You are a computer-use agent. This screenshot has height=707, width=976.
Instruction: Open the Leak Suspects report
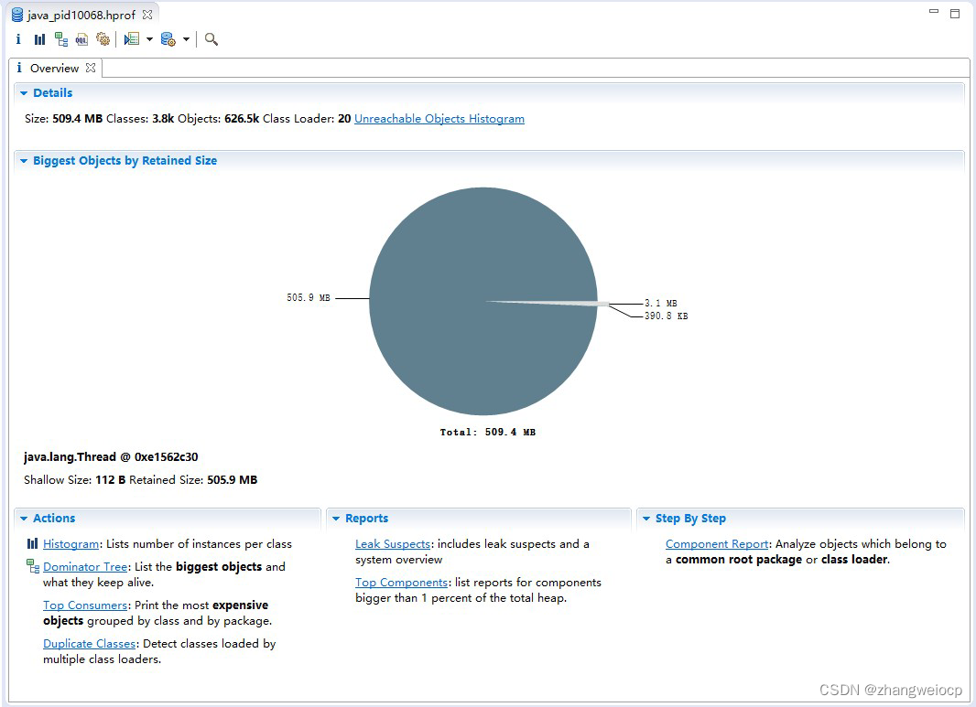pos(393,543)
